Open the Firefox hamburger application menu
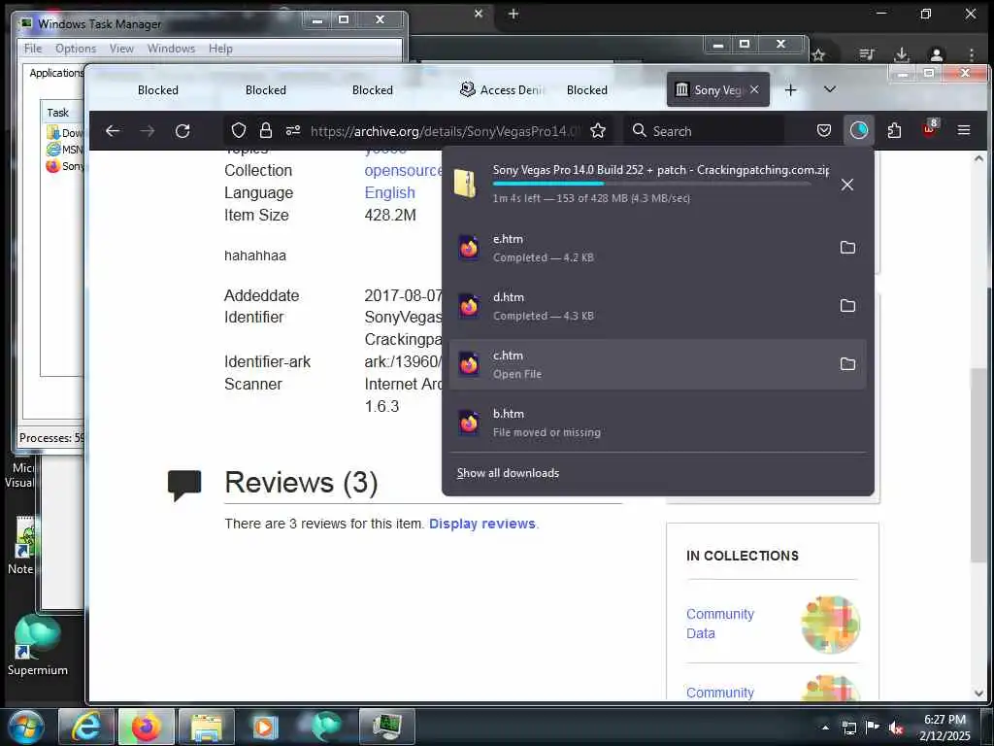Viewport: 994px width, 746px height. (x=964, y=131)
